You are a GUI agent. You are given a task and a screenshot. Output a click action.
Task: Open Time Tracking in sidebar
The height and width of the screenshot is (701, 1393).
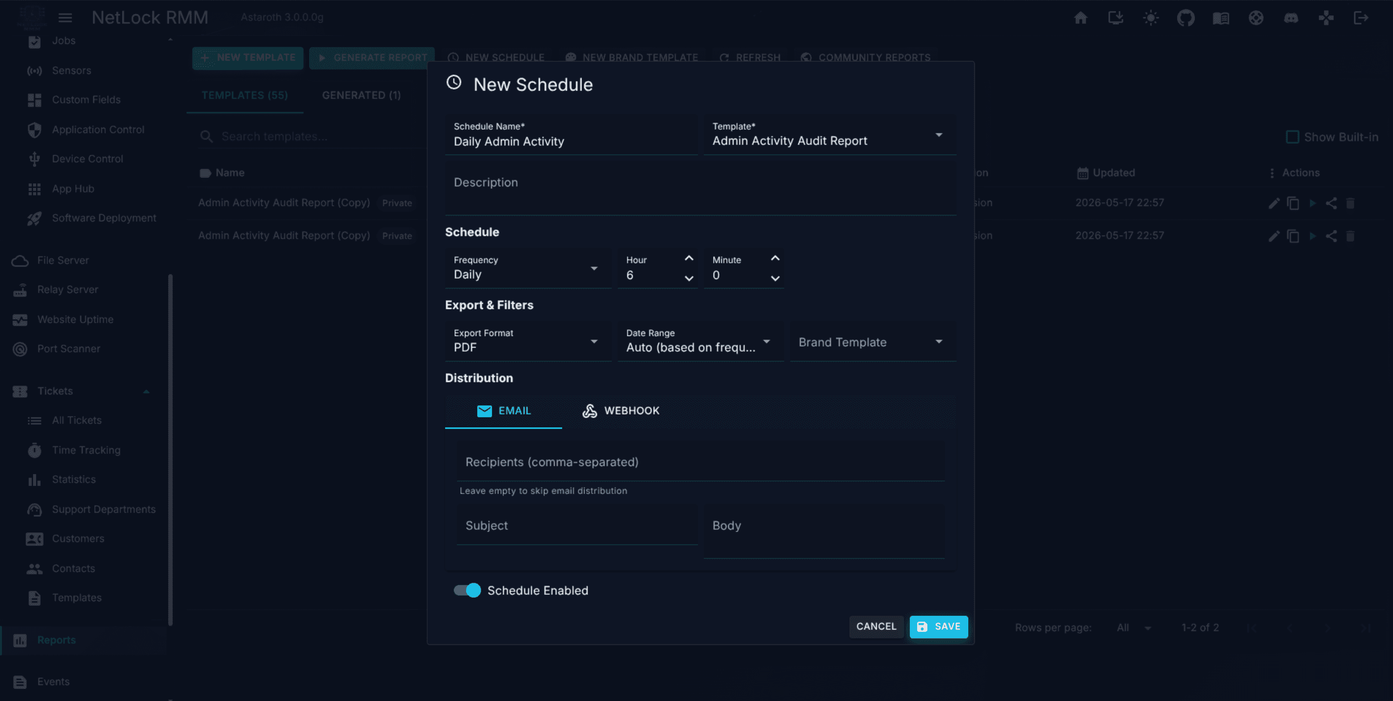tap(87, 450)
